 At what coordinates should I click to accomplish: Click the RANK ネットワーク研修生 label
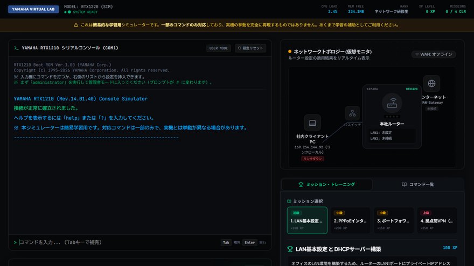coord(391,11)
